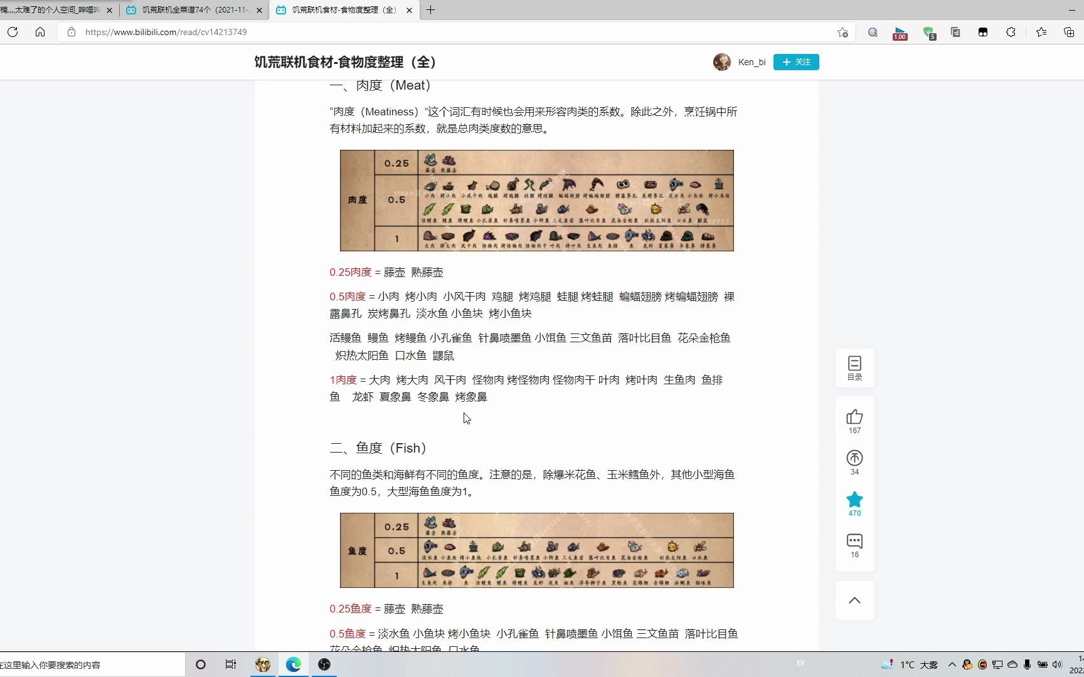Click the green shield extension icon
This screenshot has height=677, width=1084.
[x=929, y=33]
